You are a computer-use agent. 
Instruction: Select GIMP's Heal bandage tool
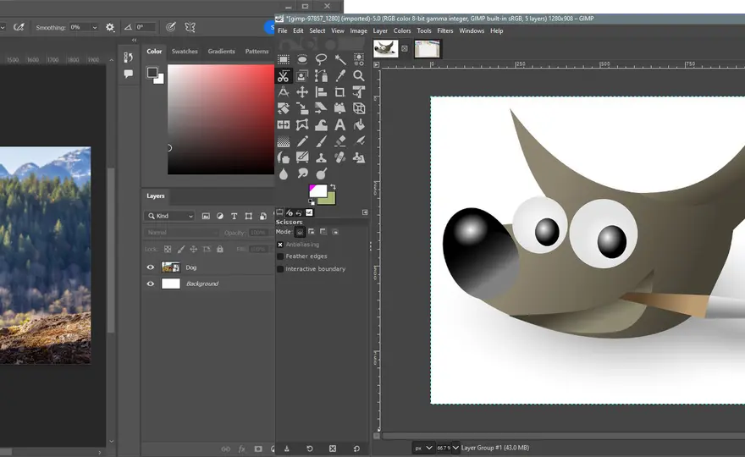click(340, 157)
